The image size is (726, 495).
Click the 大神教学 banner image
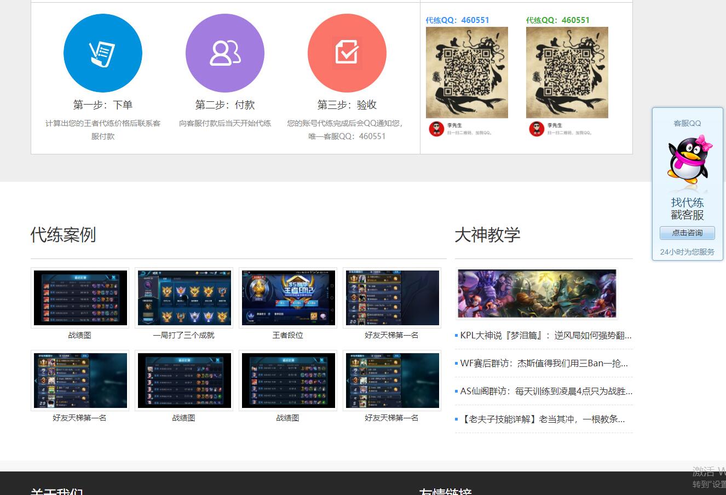click(537, 293)
